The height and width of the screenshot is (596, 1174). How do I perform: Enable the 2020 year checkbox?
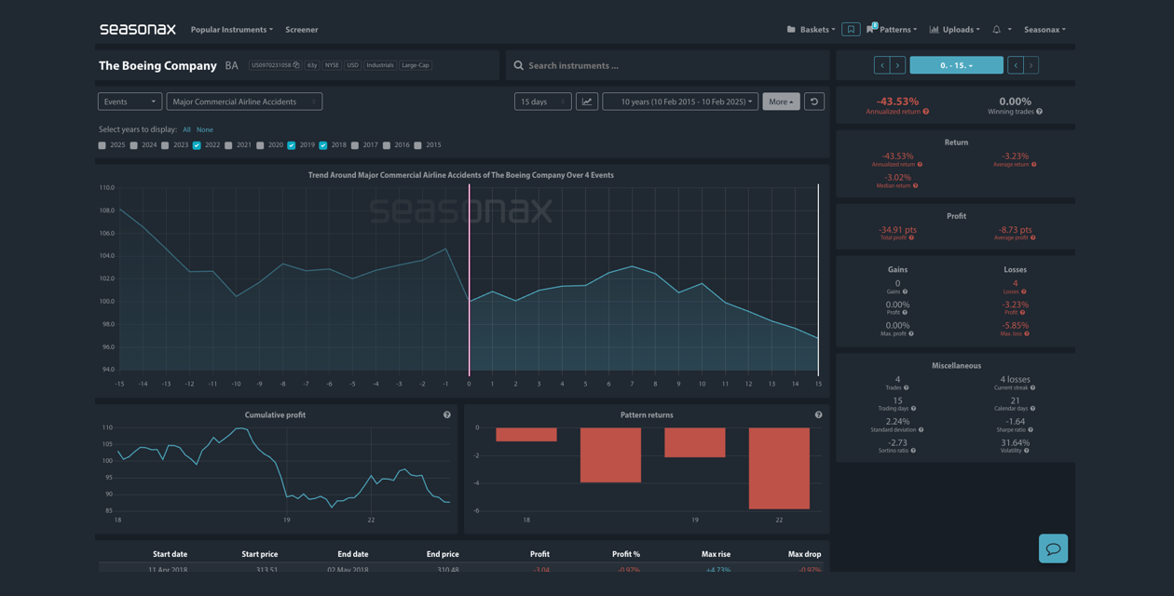click(x=260, y=145)
